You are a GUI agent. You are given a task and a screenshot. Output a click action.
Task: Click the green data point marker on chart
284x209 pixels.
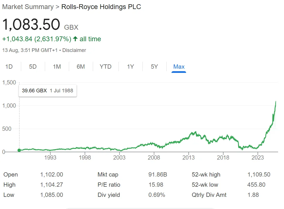tap(19, 150)
